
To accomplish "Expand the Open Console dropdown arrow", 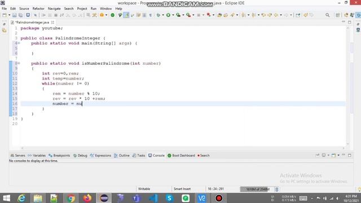I will (x=338, y=156).
